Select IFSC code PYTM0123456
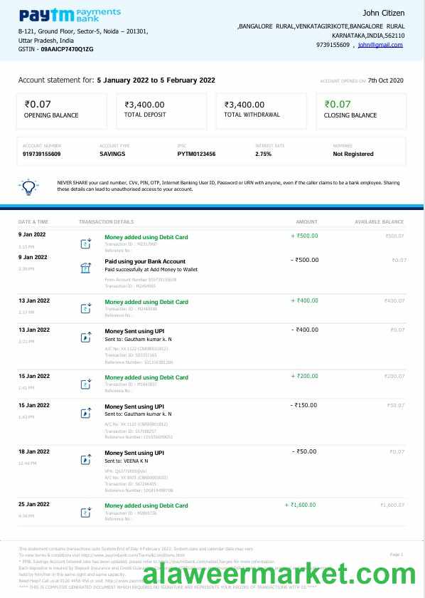 click(196, 154)
